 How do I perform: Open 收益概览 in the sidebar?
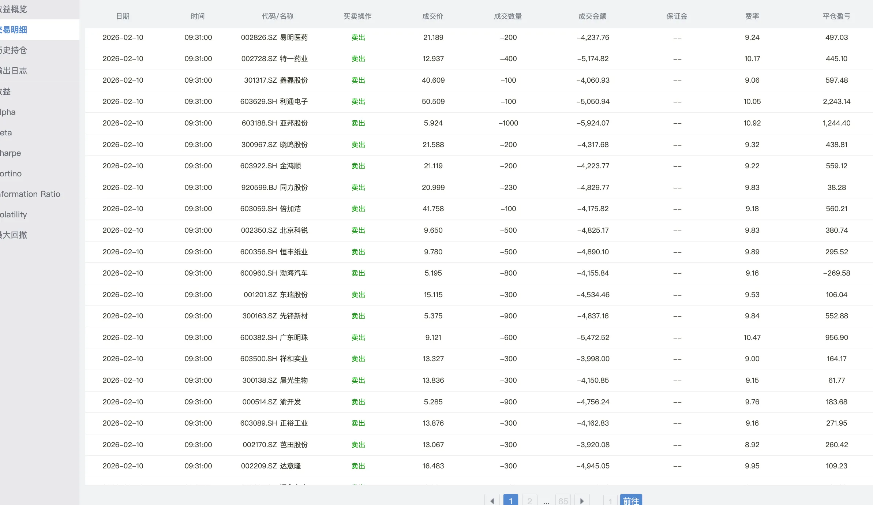pos(15,9)
